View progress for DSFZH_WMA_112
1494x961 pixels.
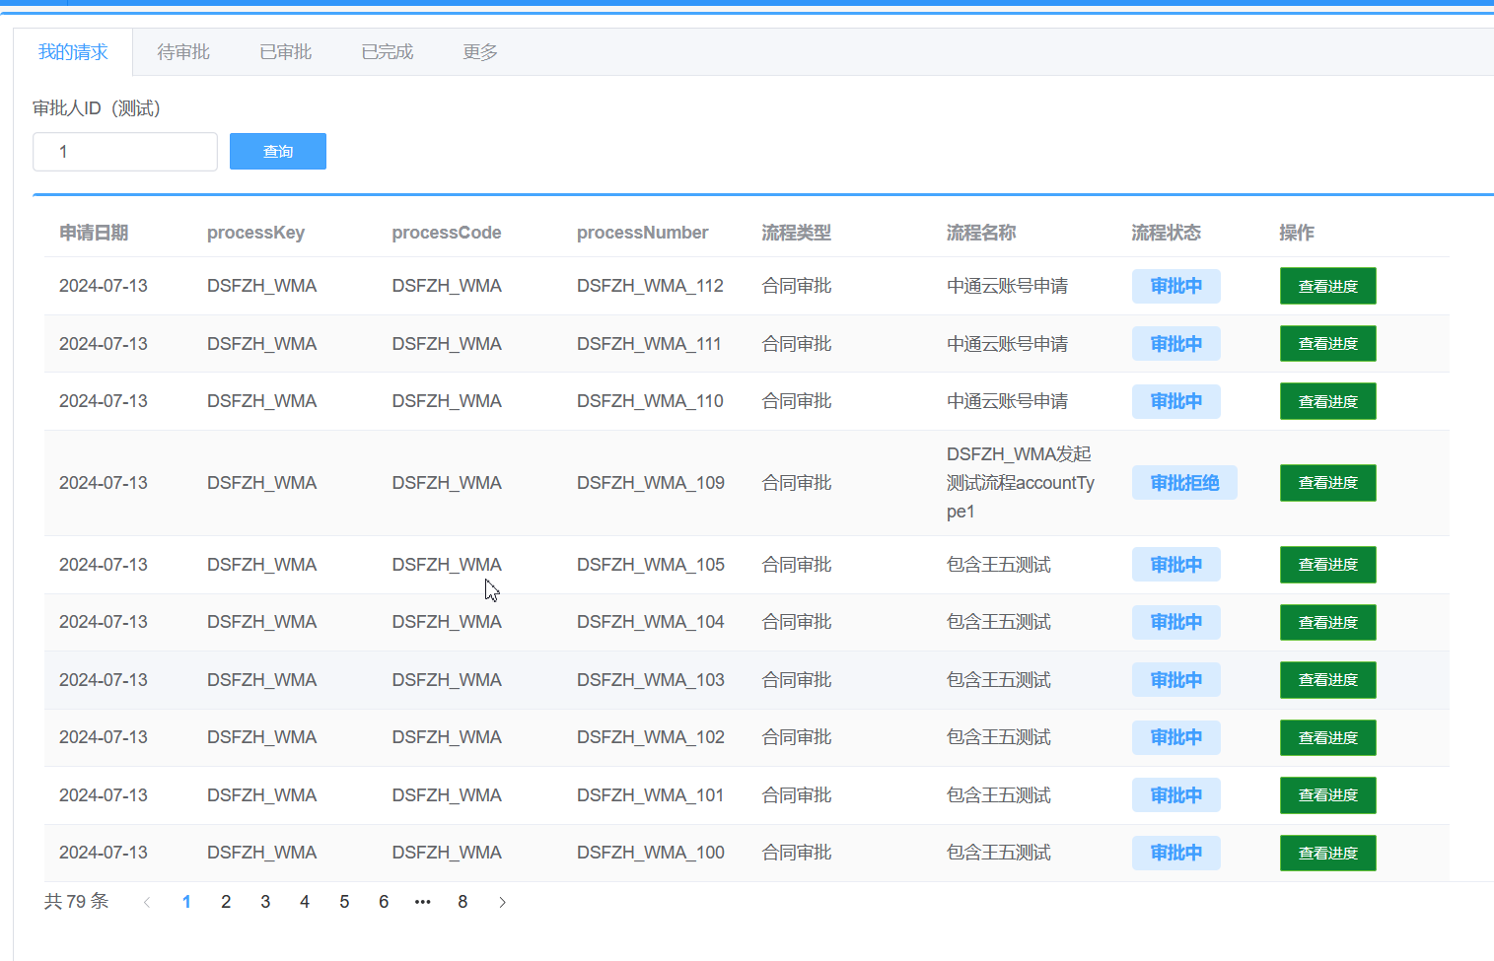1327,286
